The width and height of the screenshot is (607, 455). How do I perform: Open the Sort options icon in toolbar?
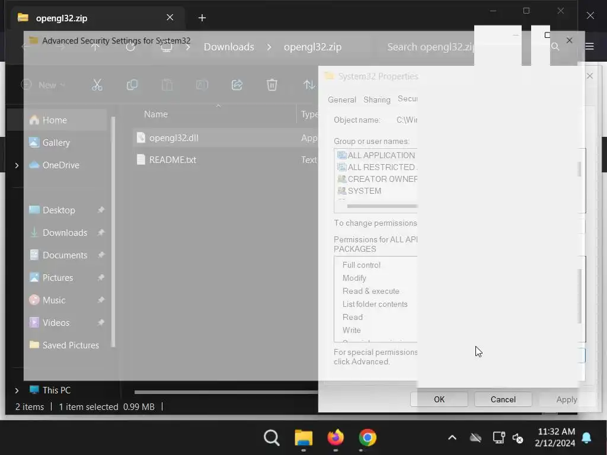(x=309, y=85)
